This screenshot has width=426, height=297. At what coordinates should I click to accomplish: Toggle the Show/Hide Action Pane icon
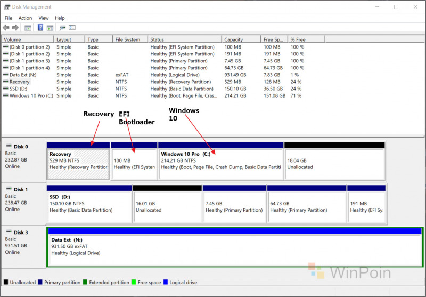click(x=50, y=28)
